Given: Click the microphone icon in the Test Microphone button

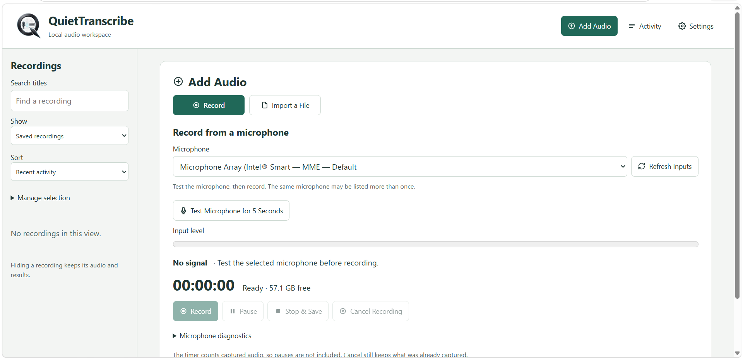Looking at the screenshot, I should [183, 211].
